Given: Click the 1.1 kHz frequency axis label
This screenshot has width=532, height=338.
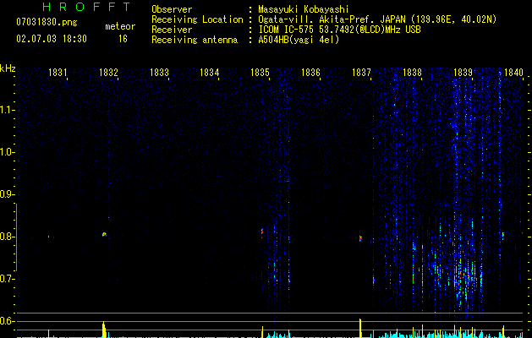Looking at the screenshot, I should coord(7,110).
